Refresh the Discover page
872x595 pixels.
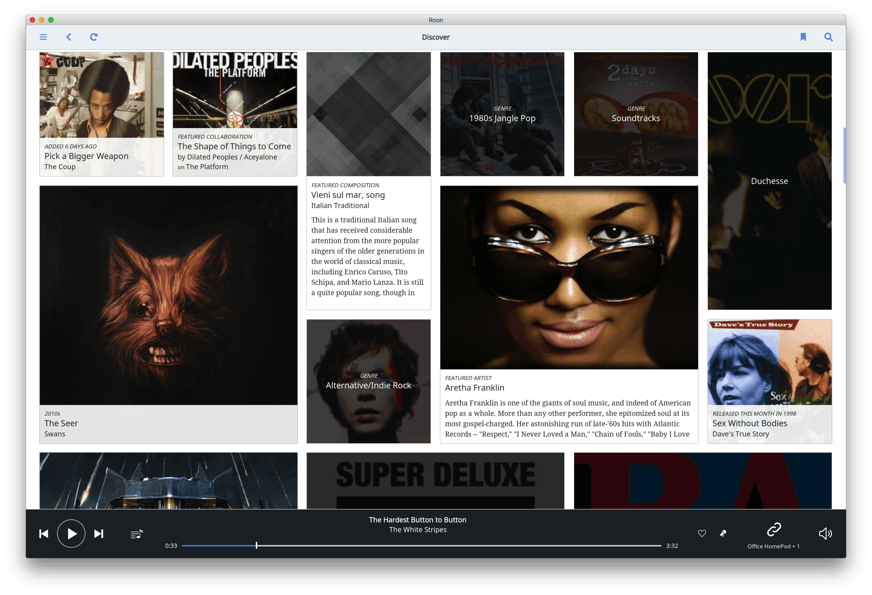94,37
